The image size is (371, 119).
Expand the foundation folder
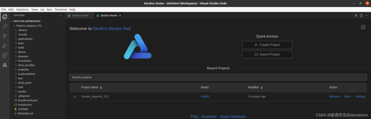(x=25, y=61)
